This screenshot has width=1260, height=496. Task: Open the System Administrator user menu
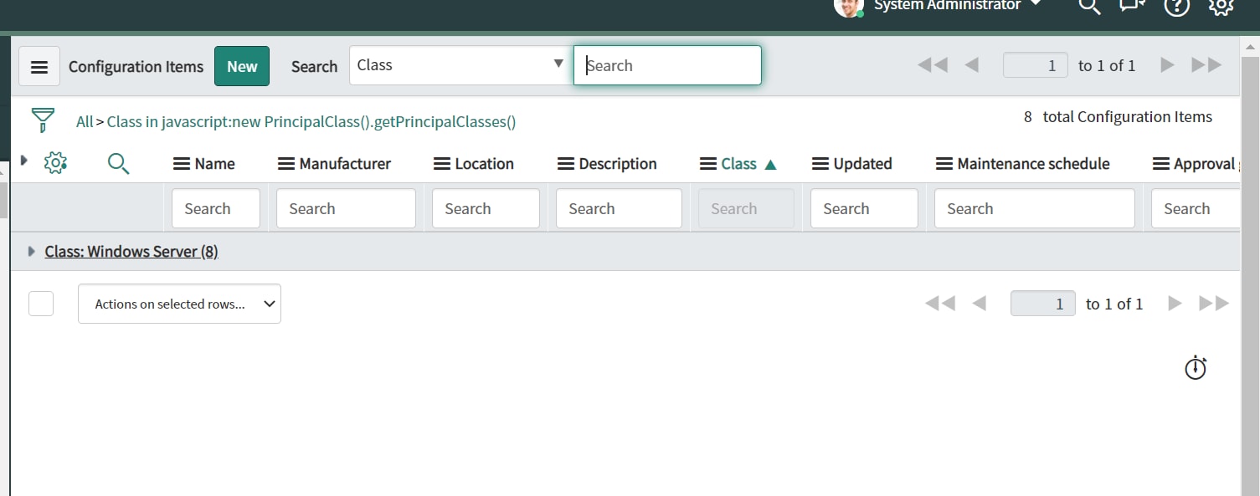(949, 6)
